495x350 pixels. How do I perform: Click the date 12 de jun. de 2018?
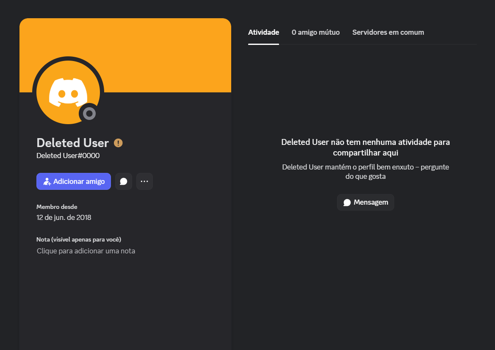click(64, 217)
